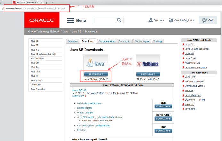Open the hamburger Menu icon
Screen dimensions: 222x141
coord(70,20)
